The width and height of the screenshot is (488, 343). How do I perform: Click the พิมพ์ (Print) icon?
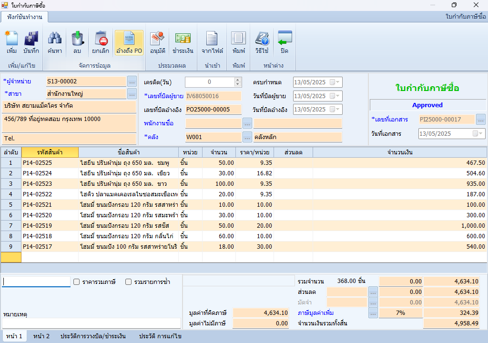click(239, 42)
